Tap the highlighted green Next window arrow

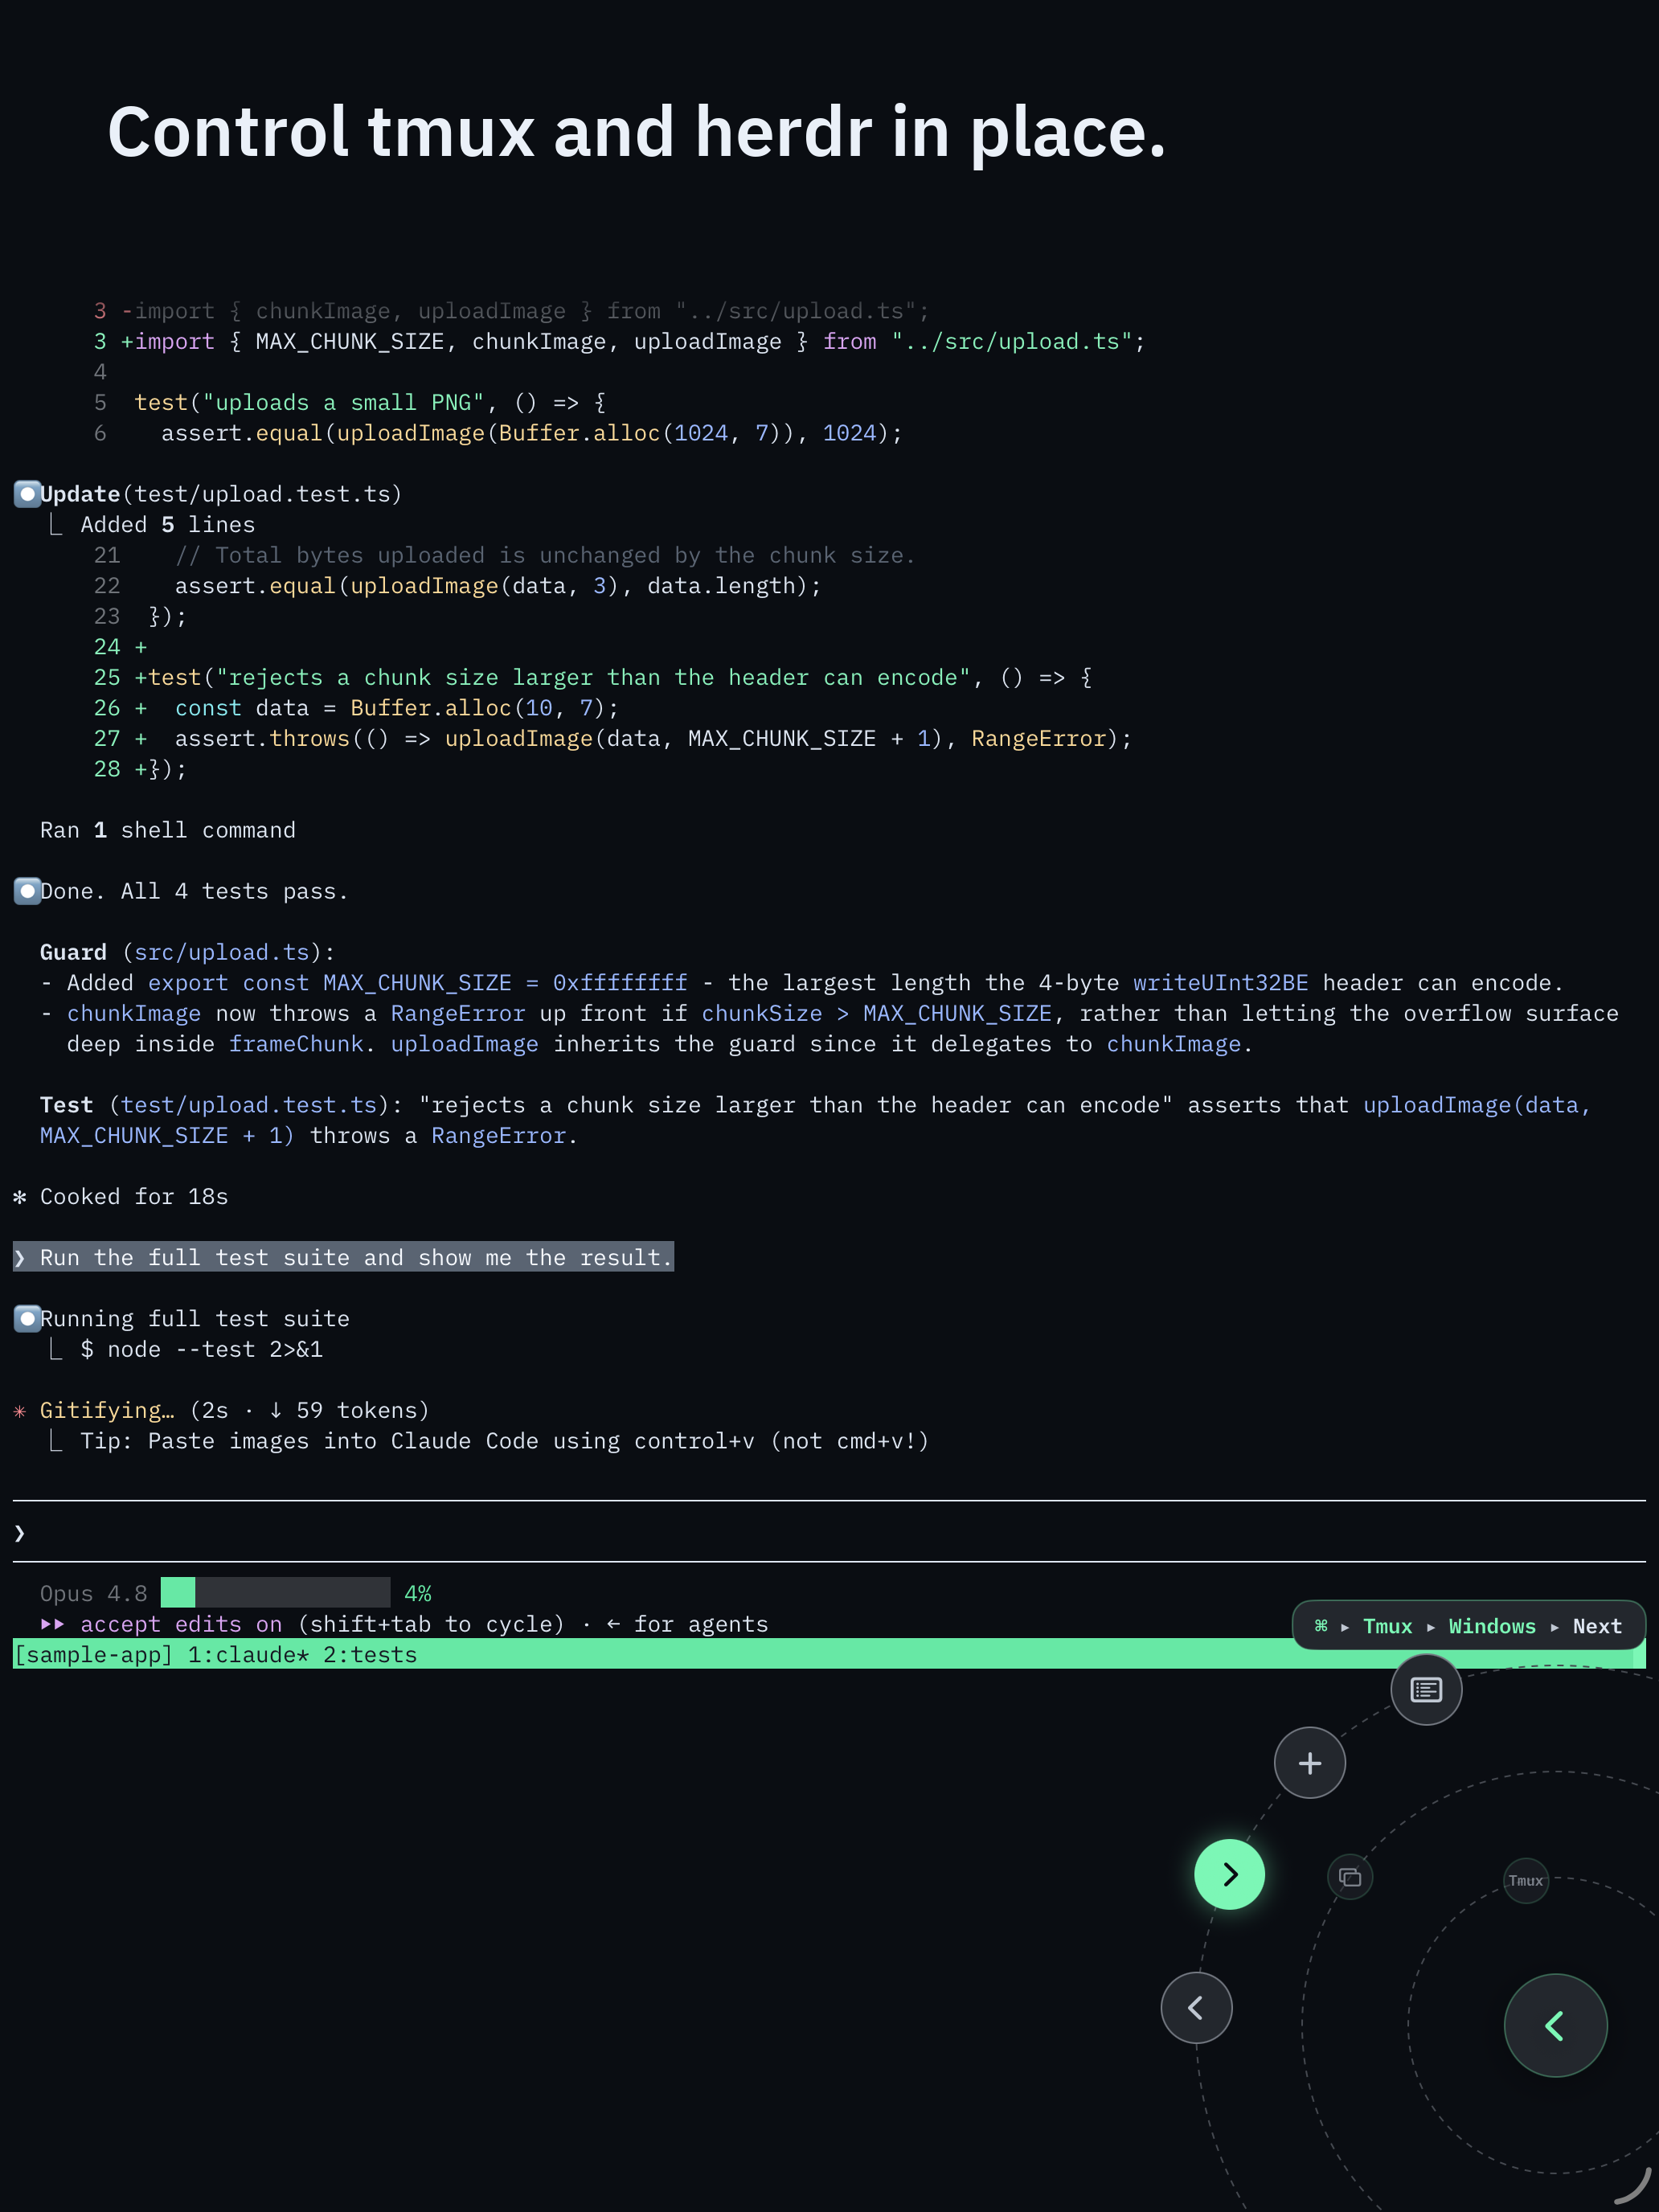tap(1229, 1874)
